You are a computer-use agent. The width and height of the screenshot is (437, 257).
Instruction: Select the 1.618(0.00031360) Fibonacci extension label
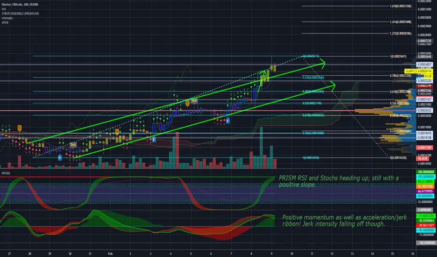pos(400,6)
